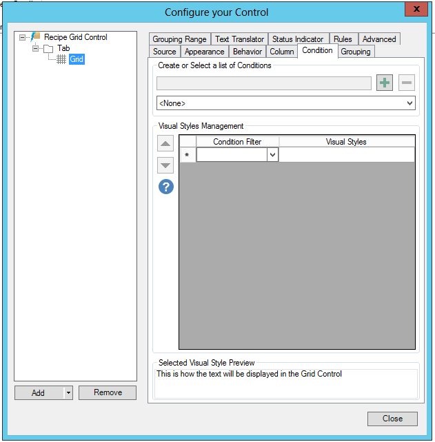Click the green plus add condition icon
This screenshot has width=435, height=442.
(x=385, y=83)
